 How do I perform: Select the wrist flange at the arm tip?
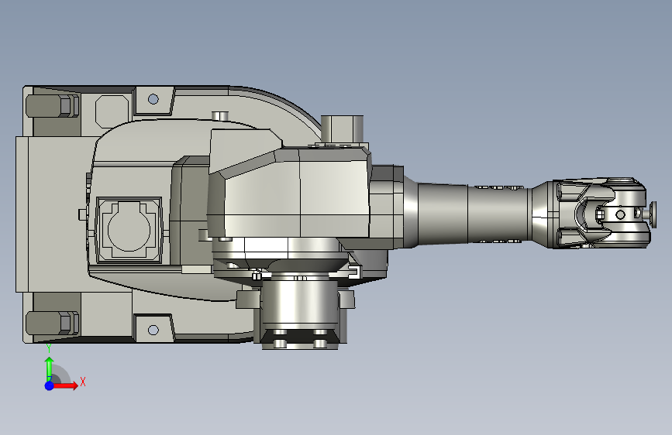(x=653, y=214)
